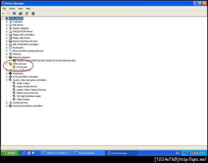Select Ports (COM & LPT) entry
Viewport: 208px width, 163px height.
click(x=22, y=70)
